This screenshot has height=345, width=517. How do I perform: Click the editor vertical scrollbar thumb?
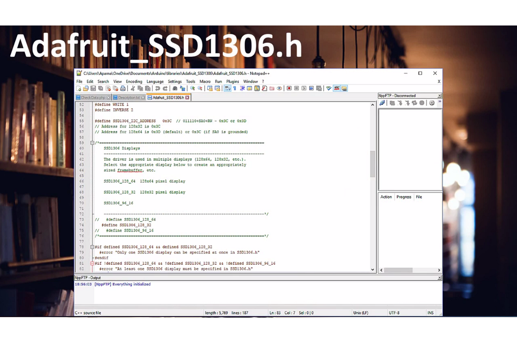pos(373,164)
